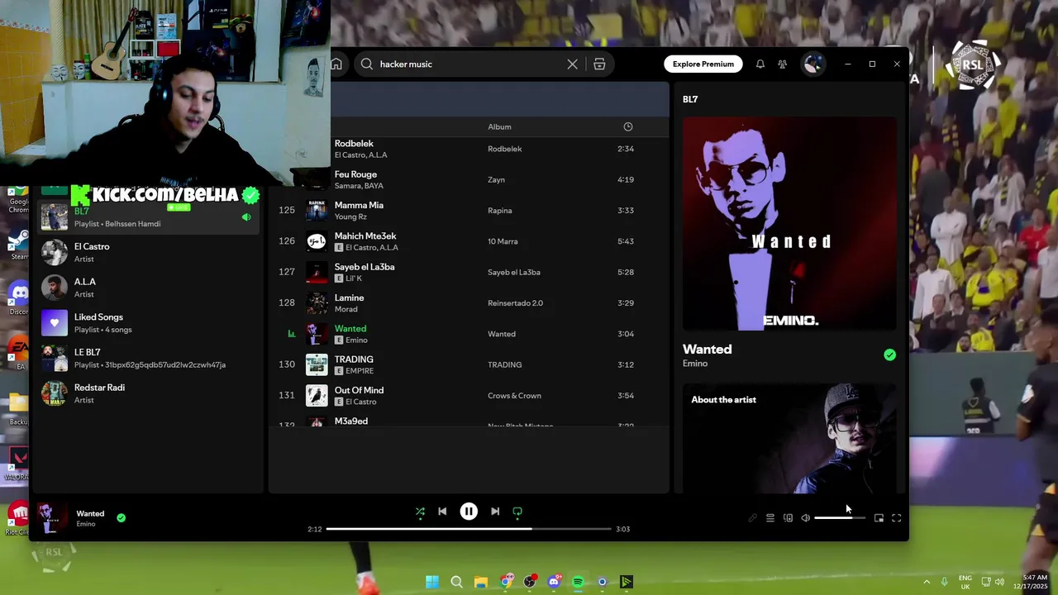The image size is (1058, 595).
Task: Seek within the song progress bar
Action: pyautogui.click(x=469, y=529)
